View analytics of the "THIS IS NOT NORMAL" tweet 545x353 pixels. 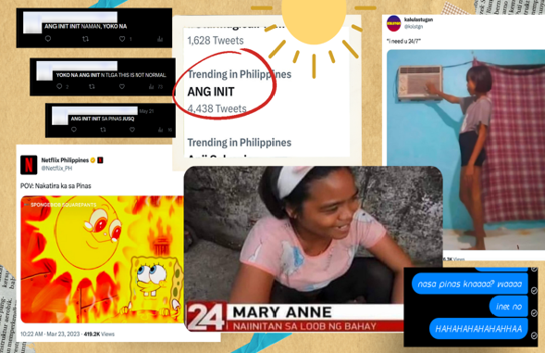click(151, 87)
